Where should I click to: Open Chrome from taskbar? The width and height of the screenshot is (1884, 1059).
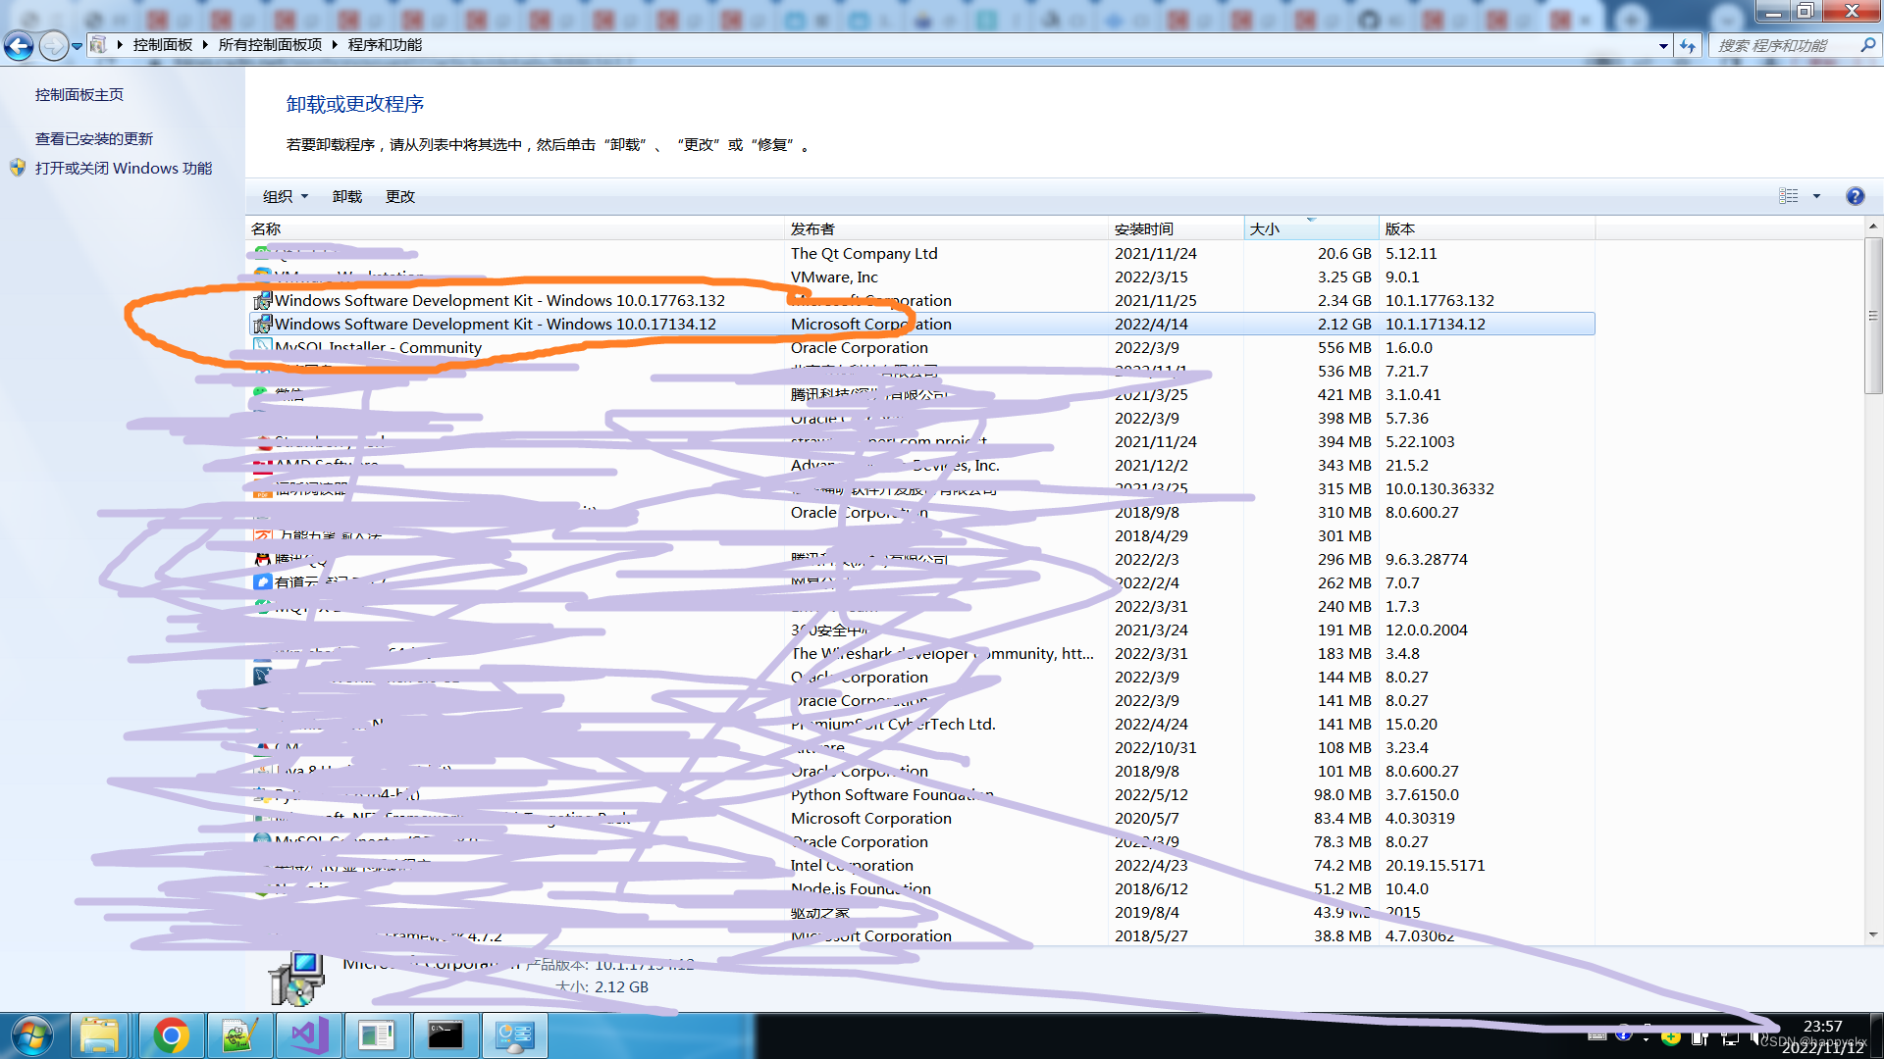click(171, 1035)
